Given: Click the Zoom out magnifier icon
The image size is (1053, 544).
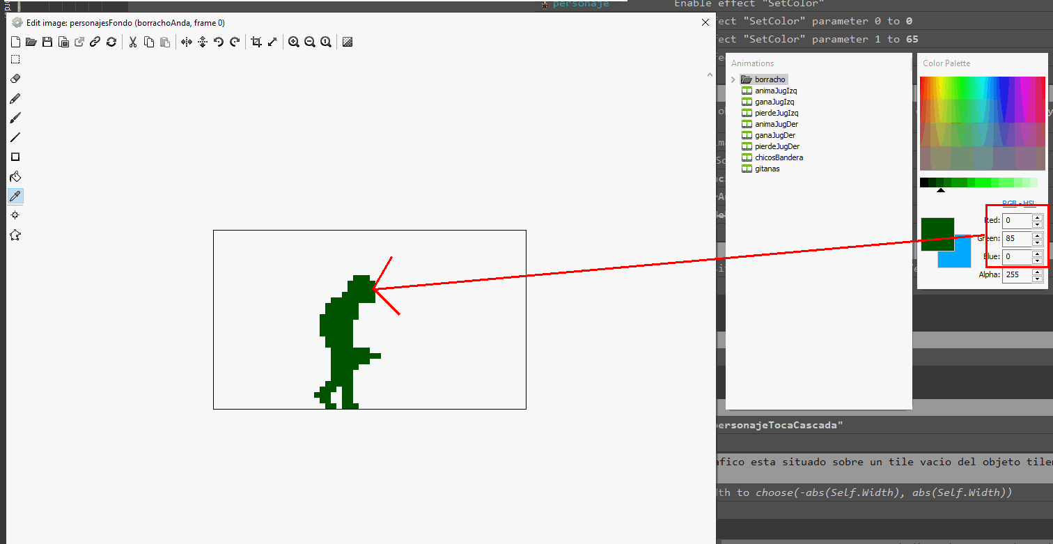Looking at the screenshot, I should (310, 42).
